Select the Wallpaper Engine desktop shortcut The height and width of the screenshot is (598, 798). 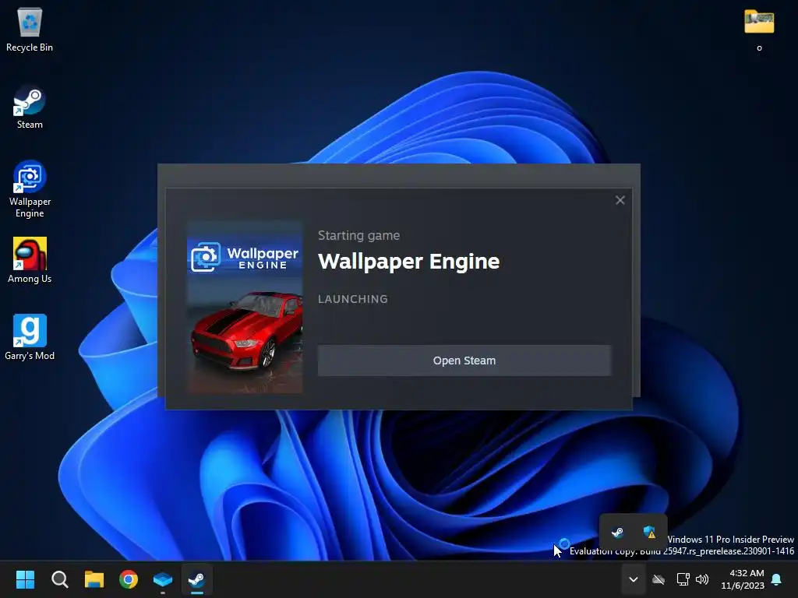[x=30, y=189]
